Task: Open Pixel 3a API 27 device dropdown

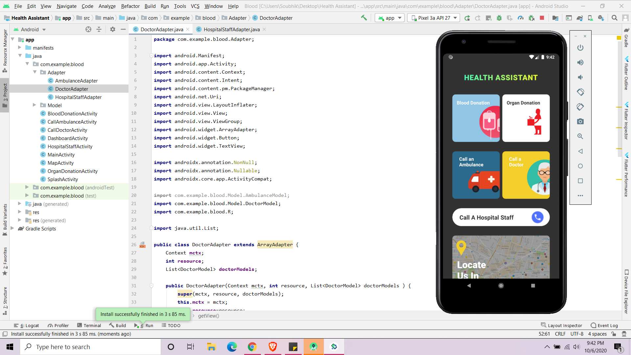Action: pos(433,18)
